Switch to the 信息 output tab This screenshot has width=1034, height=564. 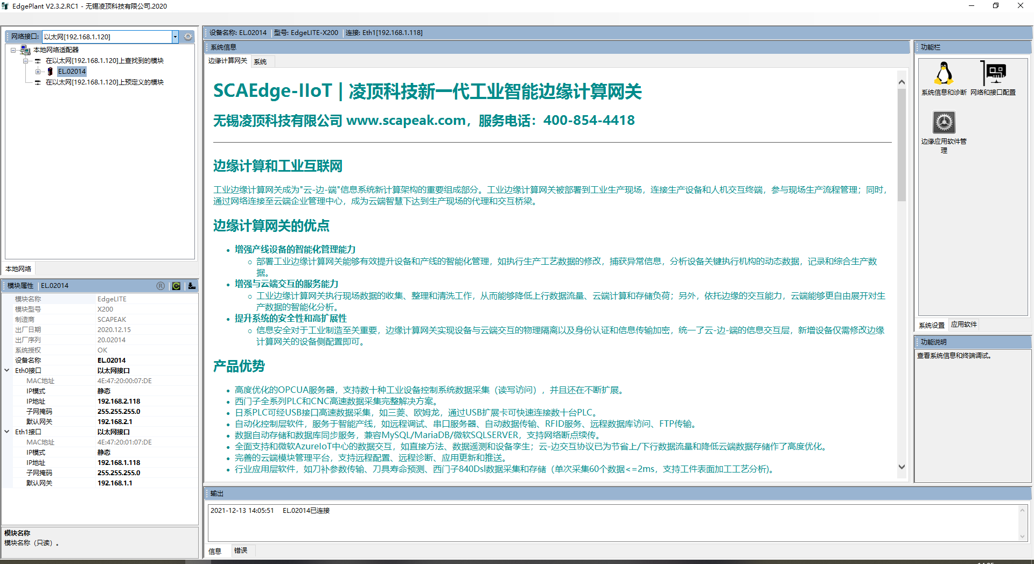215,551
